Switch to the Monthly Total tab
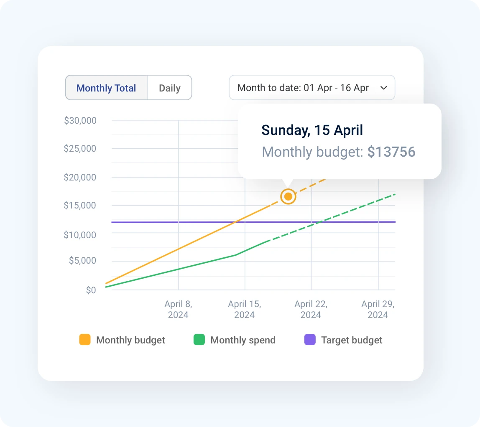Image resolution: width=480 pixels, height=427 pixels. pos(106,88)
